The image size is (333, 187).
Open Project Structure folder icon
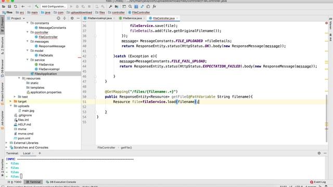(117, 7)
